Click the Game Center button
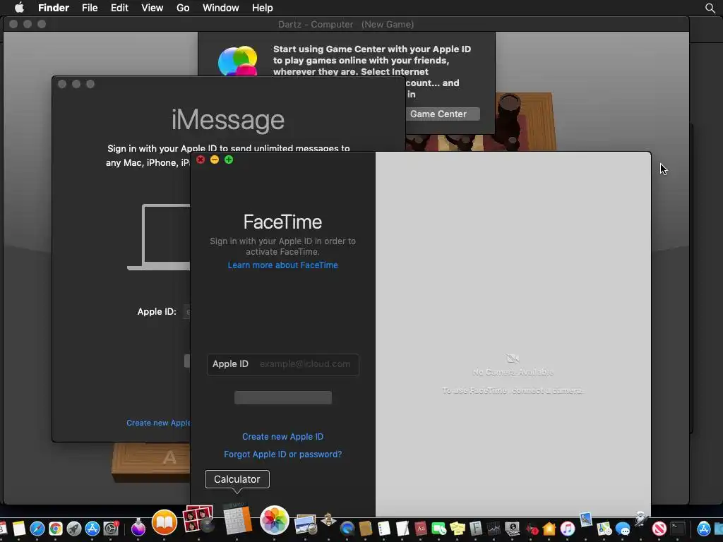Viewport: 723px width, 542px height. (442, 114)
